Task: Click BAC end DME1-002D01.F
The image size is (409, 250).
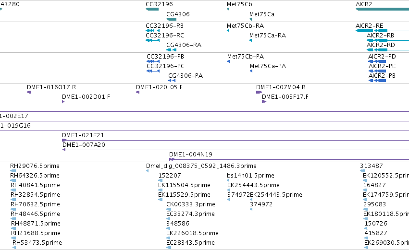Action: tap(86, 97)
